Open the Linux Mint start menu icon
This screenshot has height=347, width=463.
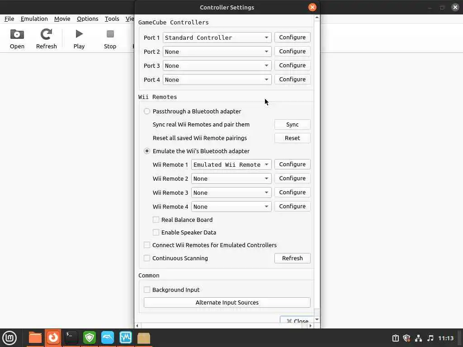pos(9,338)
